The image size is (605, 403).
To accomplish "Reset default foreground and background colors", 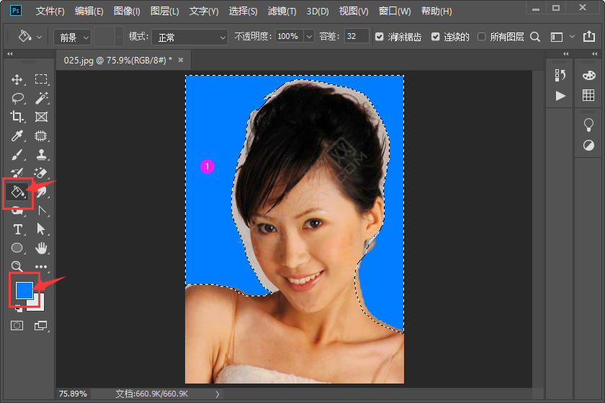I will pyautogui.click(x=18, y=309).
